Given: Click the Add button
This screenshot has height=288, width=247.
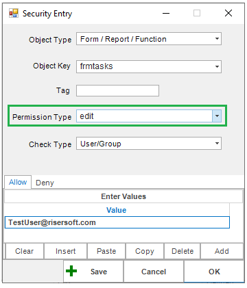Looking at the screenshot, I should click(222, 251).
